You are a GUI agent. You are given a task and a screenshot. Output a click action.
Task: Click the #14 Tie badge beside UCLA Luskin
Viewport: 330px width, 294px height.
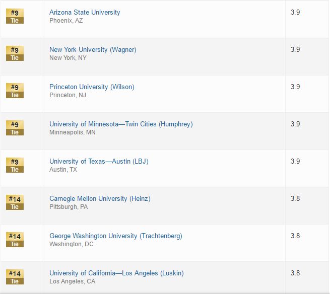coord(15,277)
